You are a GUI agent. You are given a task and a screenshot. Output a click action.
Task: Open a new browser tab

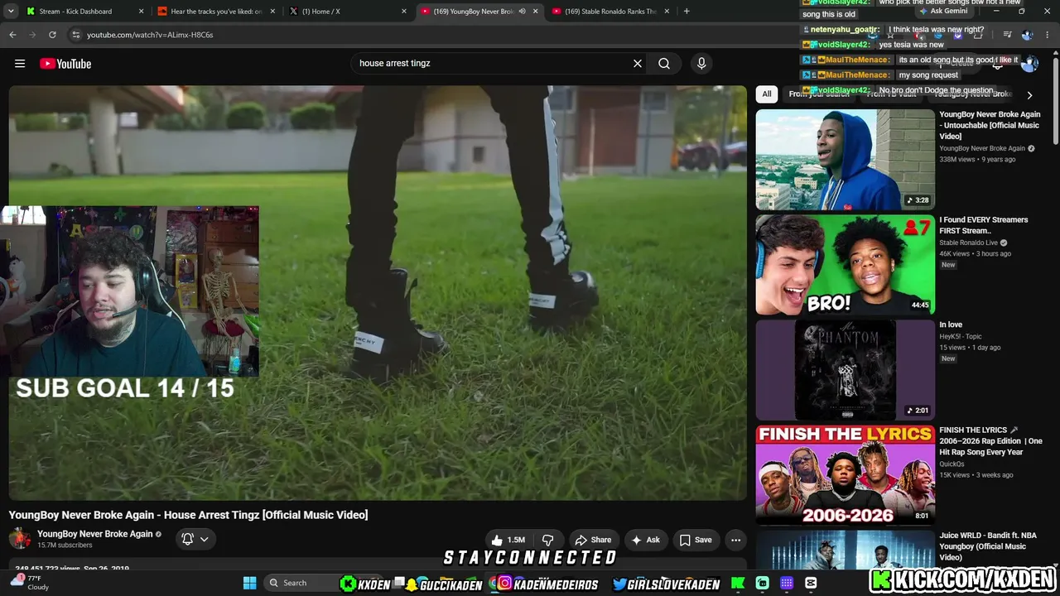[687, 12]
